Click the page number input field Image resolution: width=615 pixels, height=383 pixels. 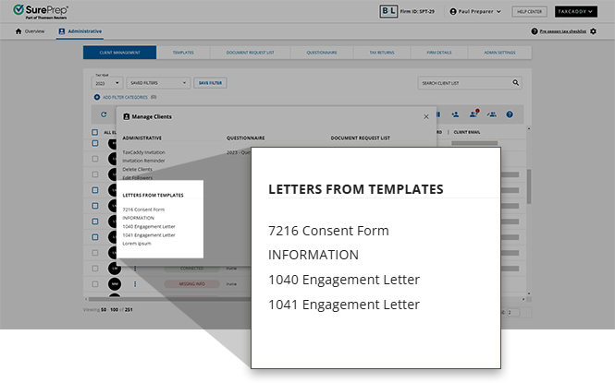tap(513, 312)
